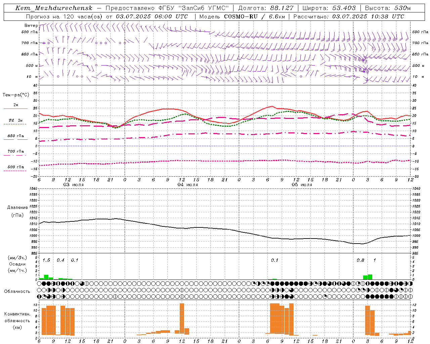Click the 700 гПа label in temperature legend
This screenshot has height=344, width=430.
pos(16,152)
